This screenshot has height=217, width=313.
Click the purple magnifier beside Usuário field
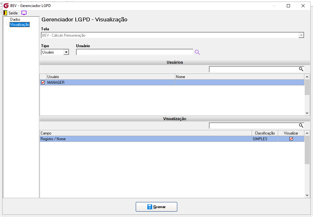[x=197, y=52]
